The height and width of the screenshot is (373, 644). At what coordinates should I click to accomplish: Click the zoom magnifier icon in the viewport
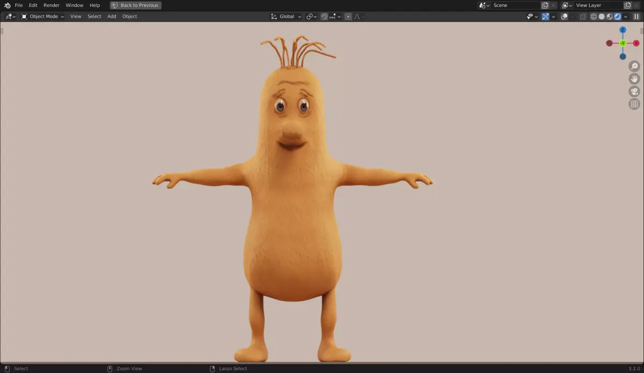point(634,65)
